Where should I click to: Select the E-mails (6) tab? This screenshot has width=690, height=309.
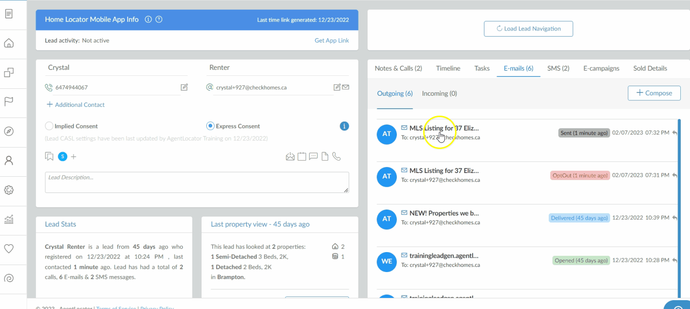518,68
